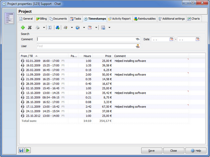Select the 20.02.2009 timestamp row
Viewport: 210px width, 157px height.
(112, 70)
